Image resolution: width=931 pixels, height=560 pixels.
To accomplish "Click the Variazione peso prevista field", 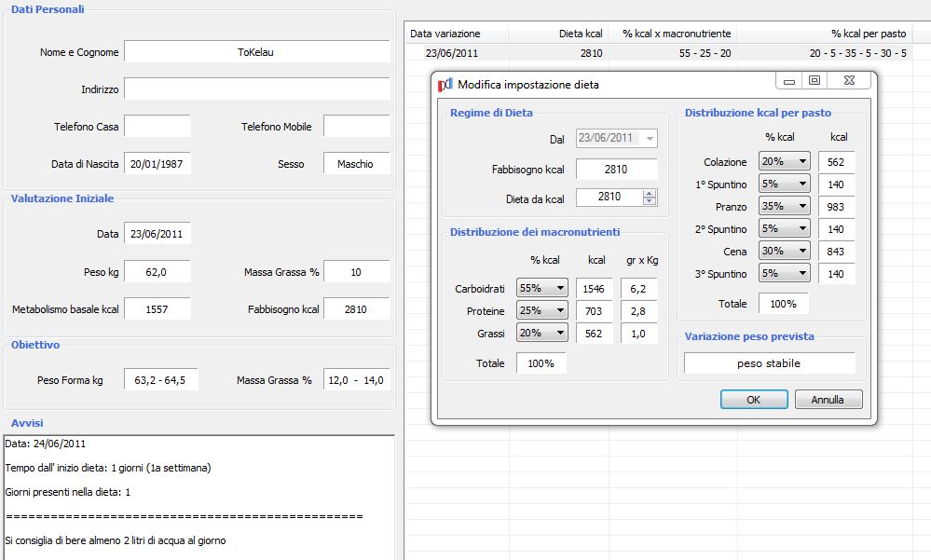I will 770,363.
